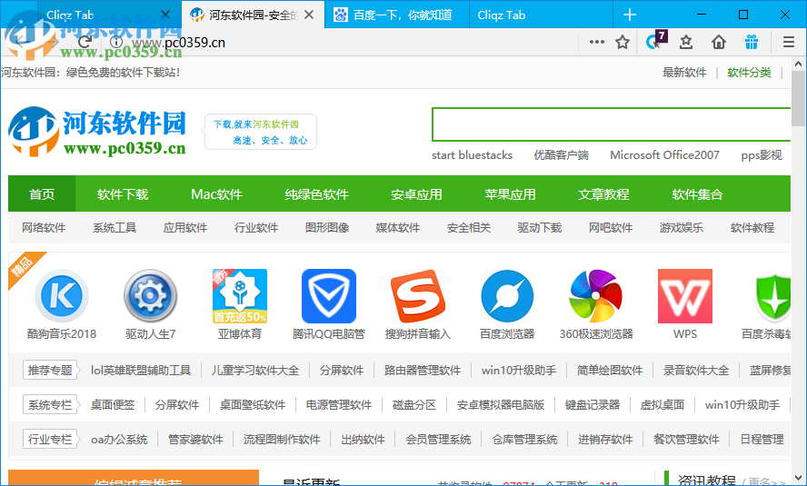Click the scrollbar down arrow
This screenshot has height=486, width=807.
click(798, 477)
